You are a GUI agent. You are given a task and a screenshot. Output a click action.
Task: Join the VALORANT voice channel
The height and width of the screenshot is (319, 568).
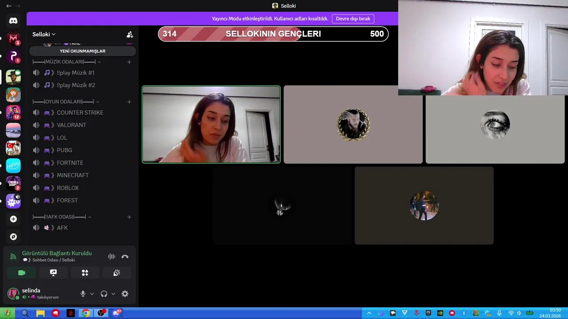[83, 125]
